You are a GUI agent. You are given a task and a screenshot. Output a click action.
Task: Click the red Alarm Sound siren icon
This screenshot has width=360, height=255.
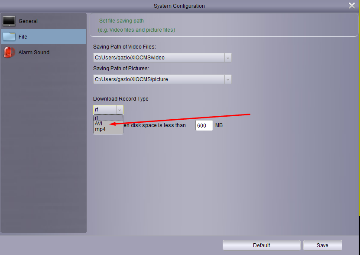pyautogui.click(x=9, y=52)
